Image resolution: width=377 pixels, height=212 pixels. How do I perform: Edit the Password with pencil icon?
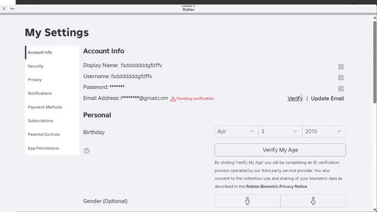click(340, 89)
